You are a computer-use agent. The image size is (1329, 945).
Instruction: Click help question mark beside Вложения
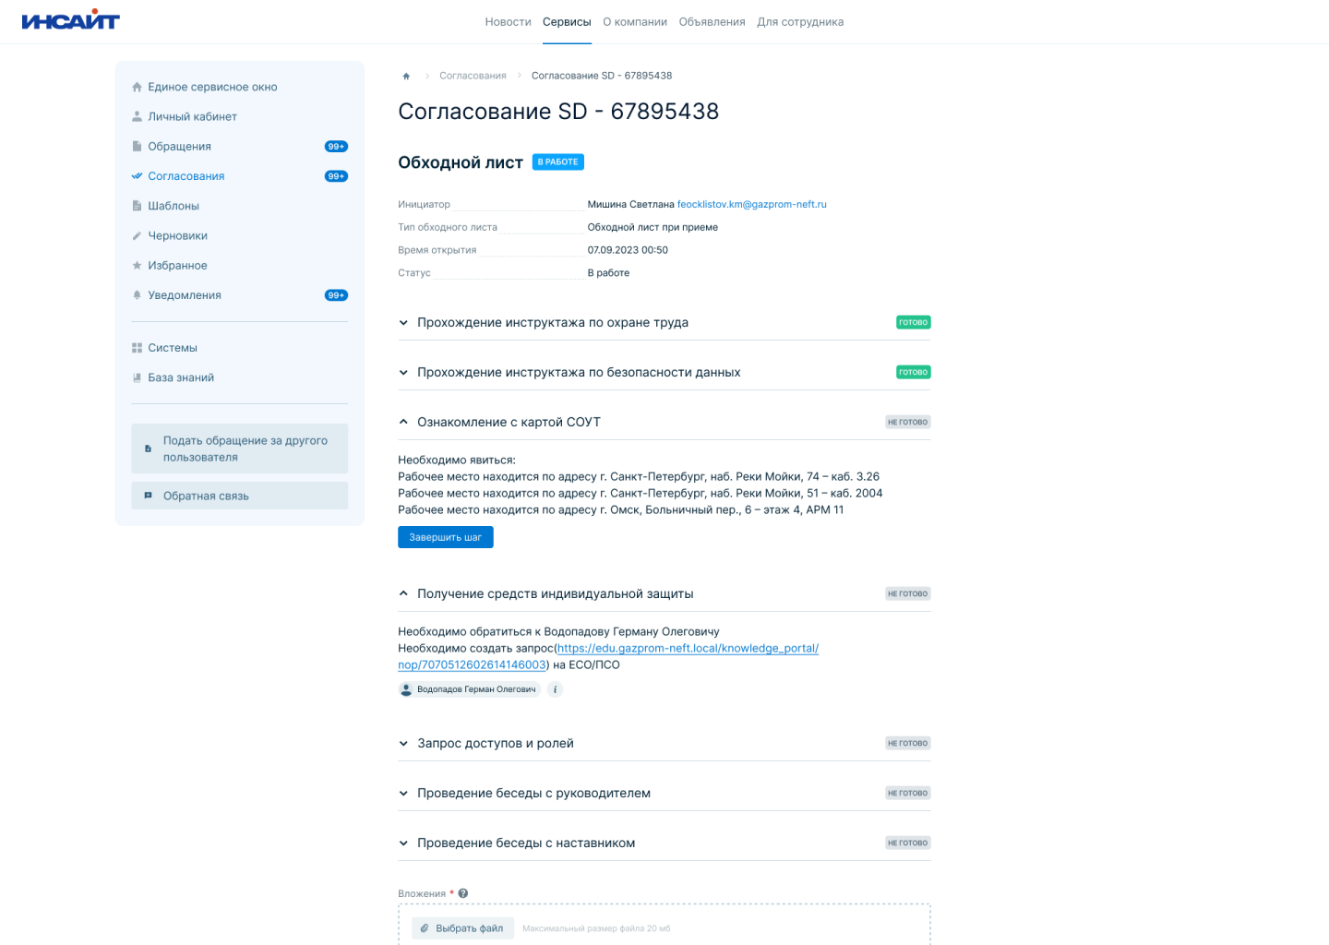463,893
